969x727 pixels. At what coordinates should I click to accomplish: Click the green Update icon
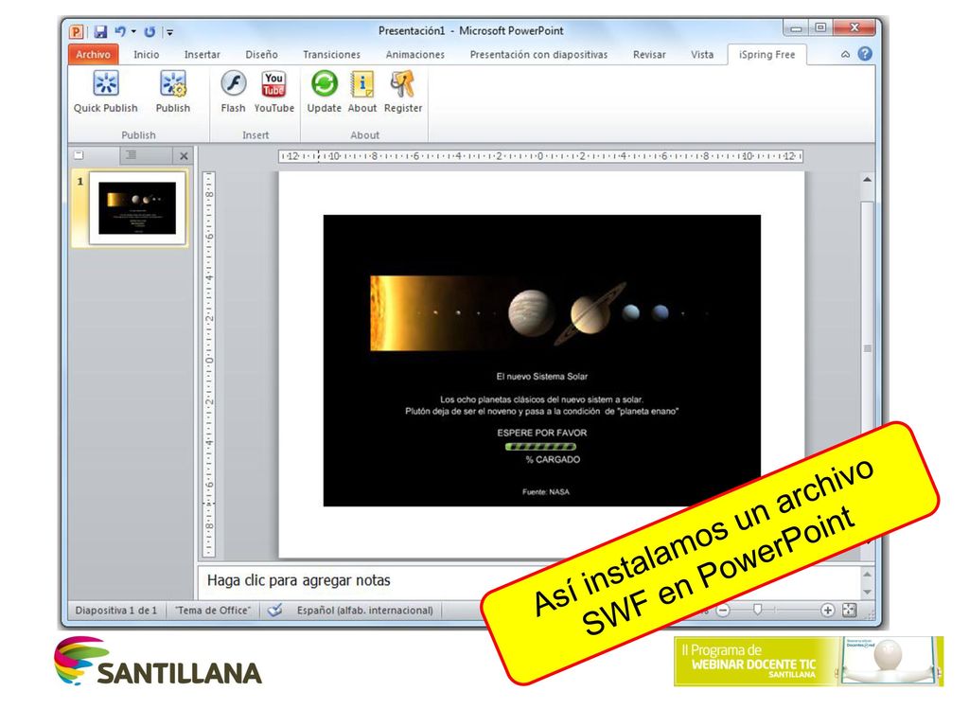325,83
